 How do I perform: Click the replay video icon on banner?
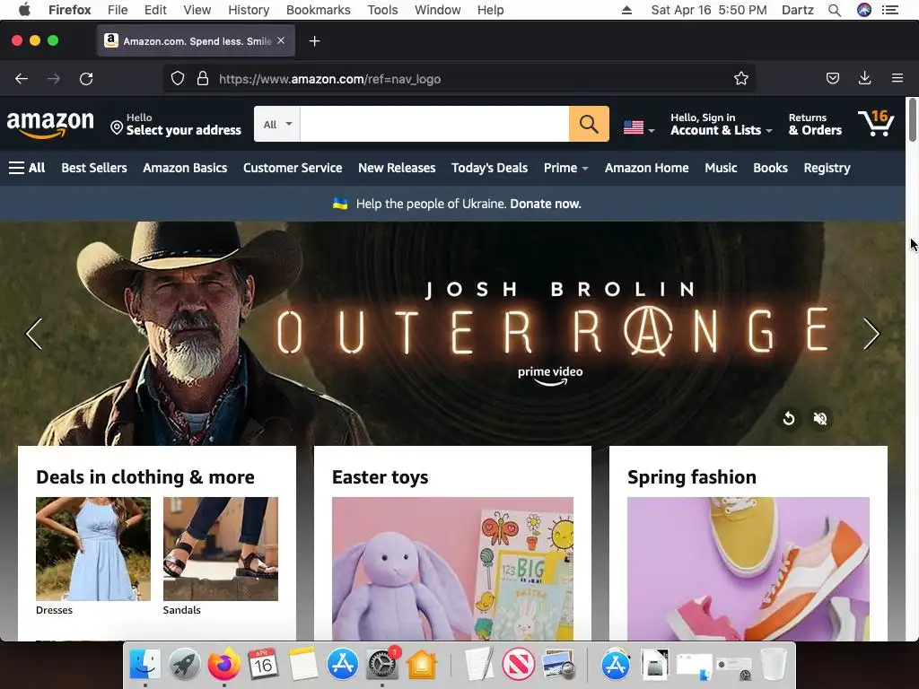pyautogui.click(x=789, y=418)
